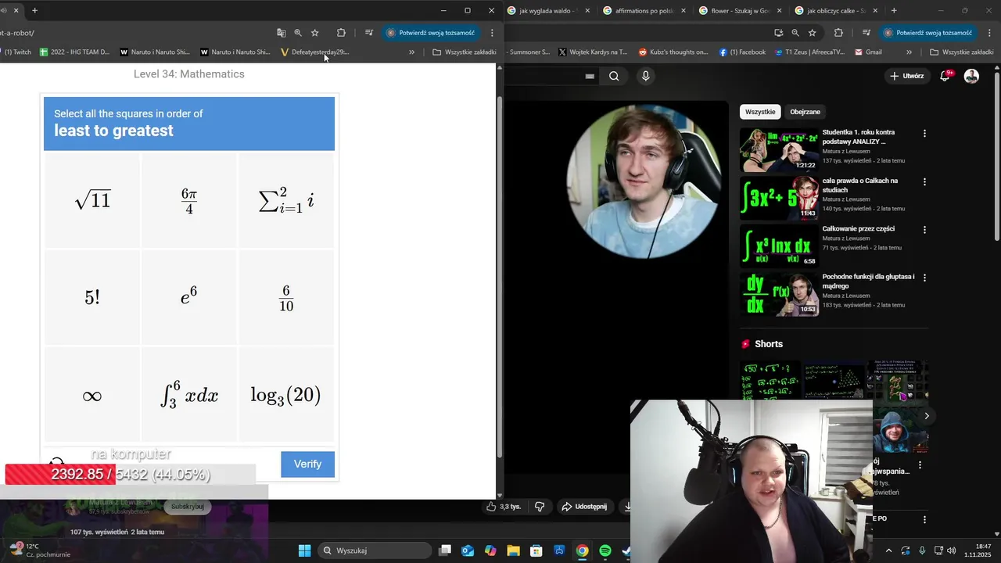The height and width of the screenshot is (563, 1001).
Task: Open the Twitch bookmark
Action: [x=16, y=52]
